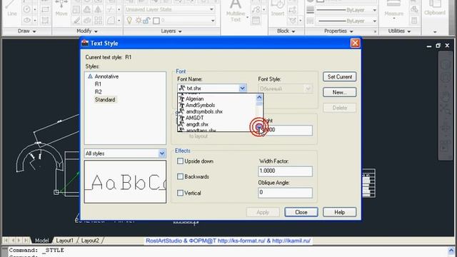Expand the Layers panel title arrow
Viewport: 457px width, 257px height.
[180, 31]
